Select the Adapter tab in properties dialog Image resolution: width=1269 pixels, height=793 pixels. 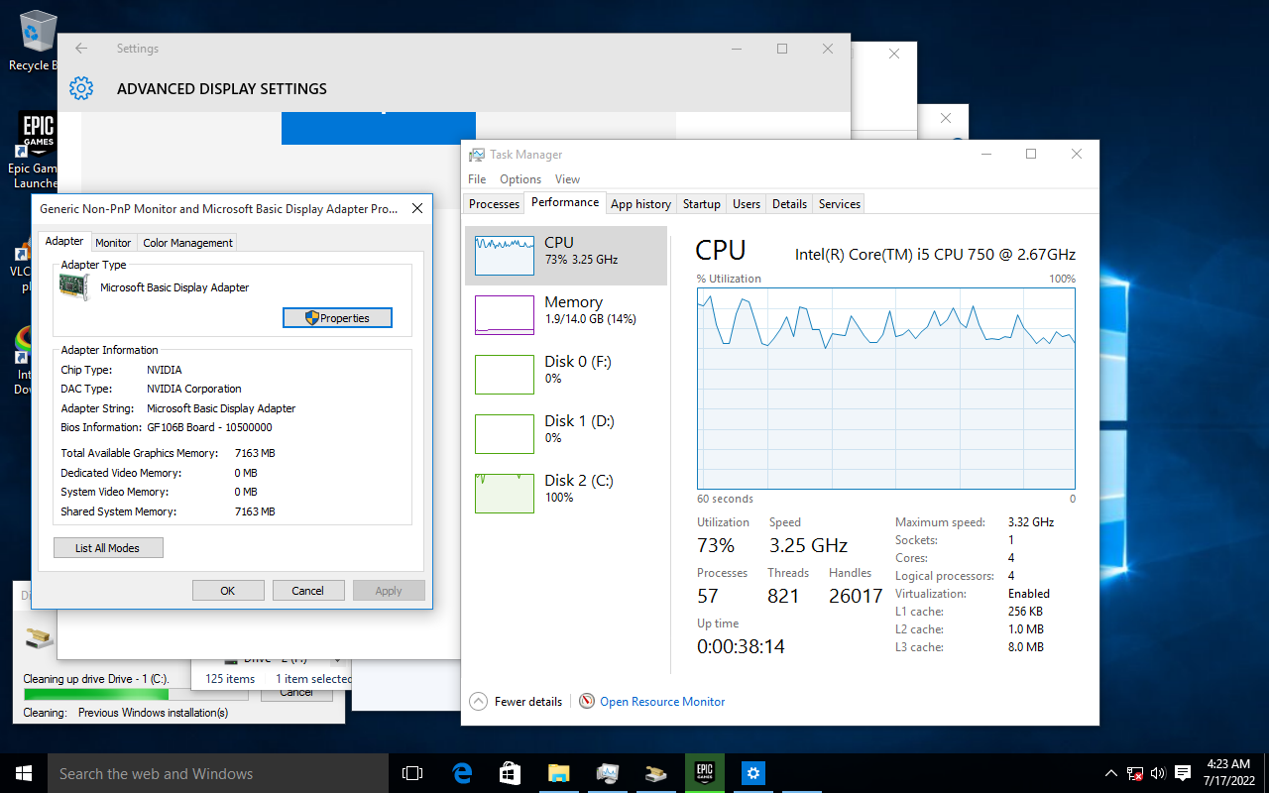(x=64, y=241)
